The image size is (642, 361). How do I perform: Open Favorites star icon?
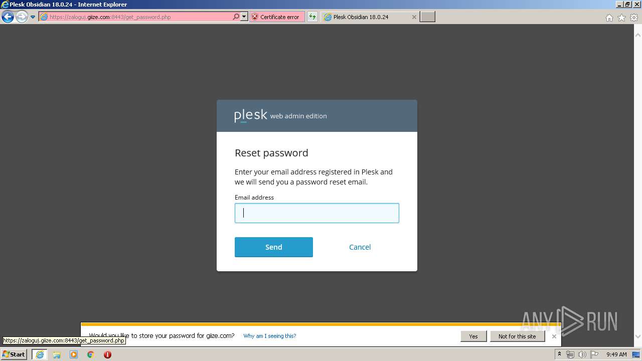pyautogui.click(x=621, y=18)
